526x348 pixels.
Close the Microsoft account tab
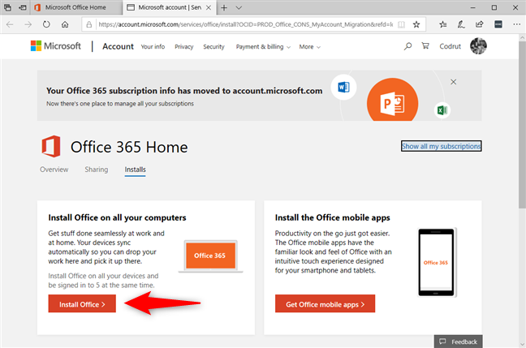(x=209, y=7)
